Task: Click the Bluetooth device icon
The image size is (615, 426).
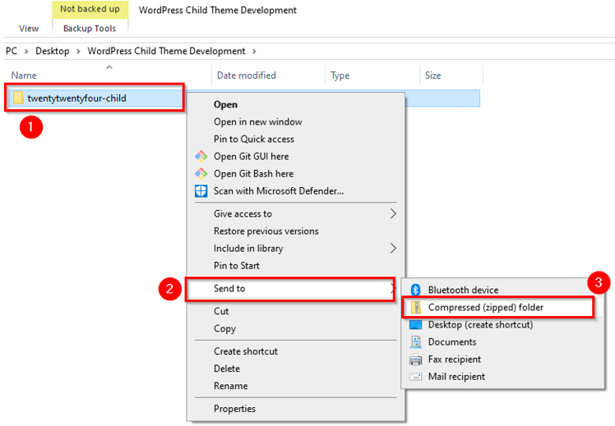Action: [x=416, y=290]
